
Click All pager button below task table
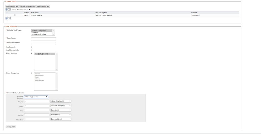pos(9,18)
